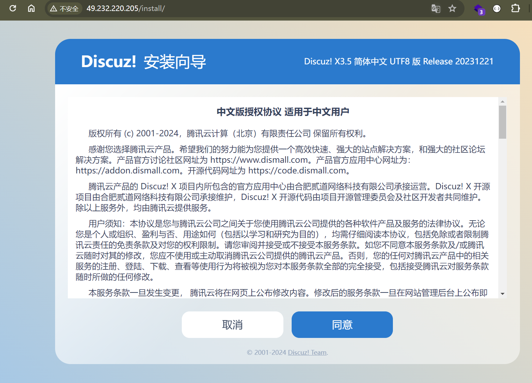Viewport: 532px width, 383px height.
Task: Open the translate page icon
Action: tap(436, 9)
